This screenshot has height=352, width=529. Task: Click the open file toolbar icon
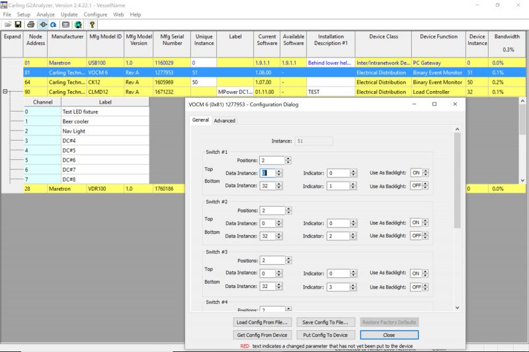tap(8, 24)
